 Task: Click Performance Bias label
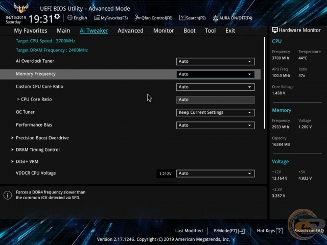coord(34,125)
